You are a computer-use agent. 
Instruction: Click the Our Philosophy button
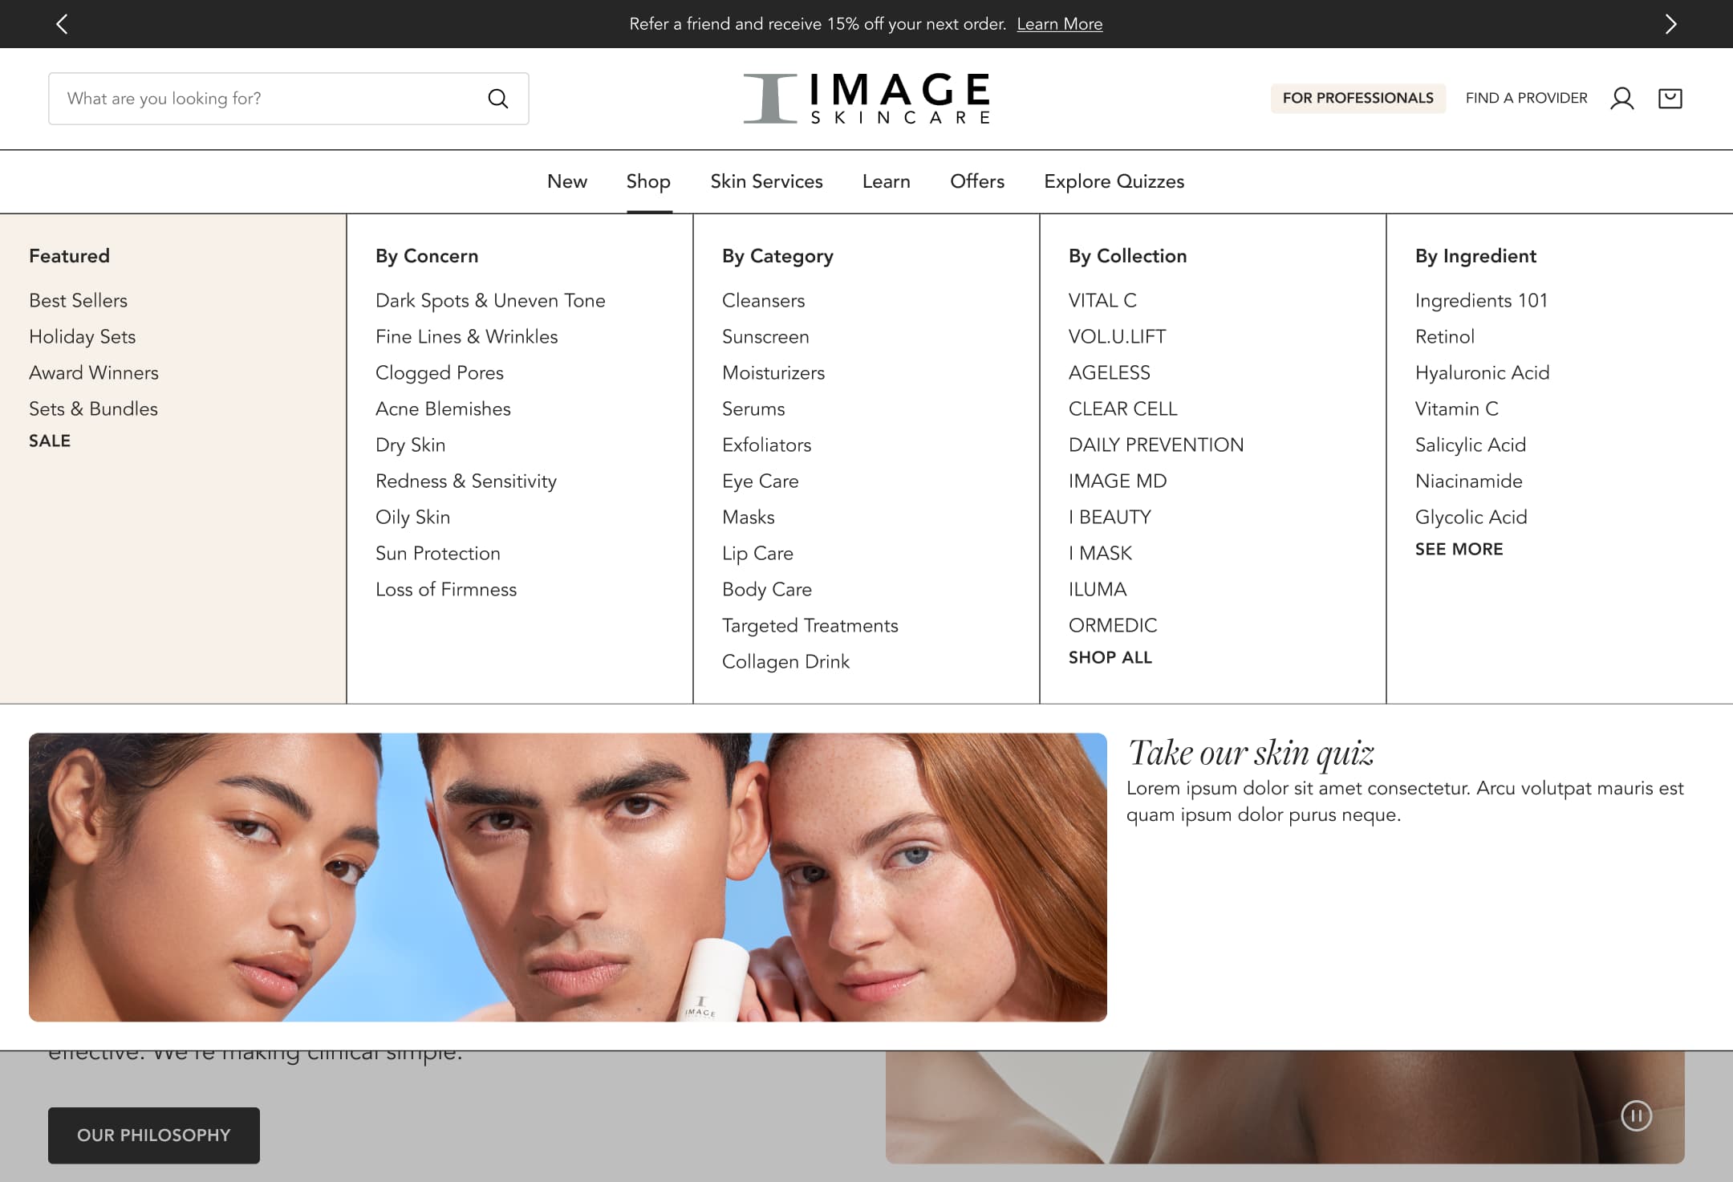click(154, 1135)
